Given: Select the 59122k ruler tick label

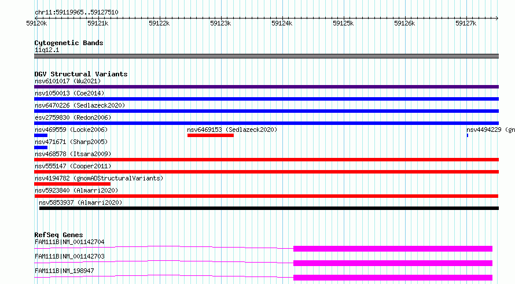Looking at the screenshot, I should tap(159, 23).
